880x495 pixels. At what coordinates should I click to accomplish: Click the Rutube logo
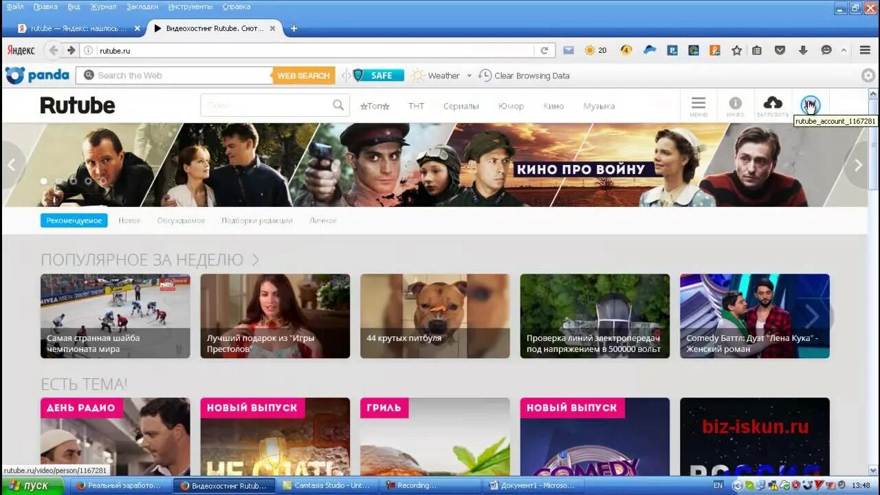pos(78,105)
